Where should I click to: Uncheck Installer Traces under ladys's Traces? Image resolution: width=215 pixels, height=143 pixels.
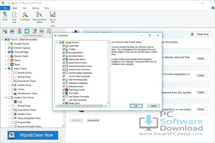pos(12,85)
